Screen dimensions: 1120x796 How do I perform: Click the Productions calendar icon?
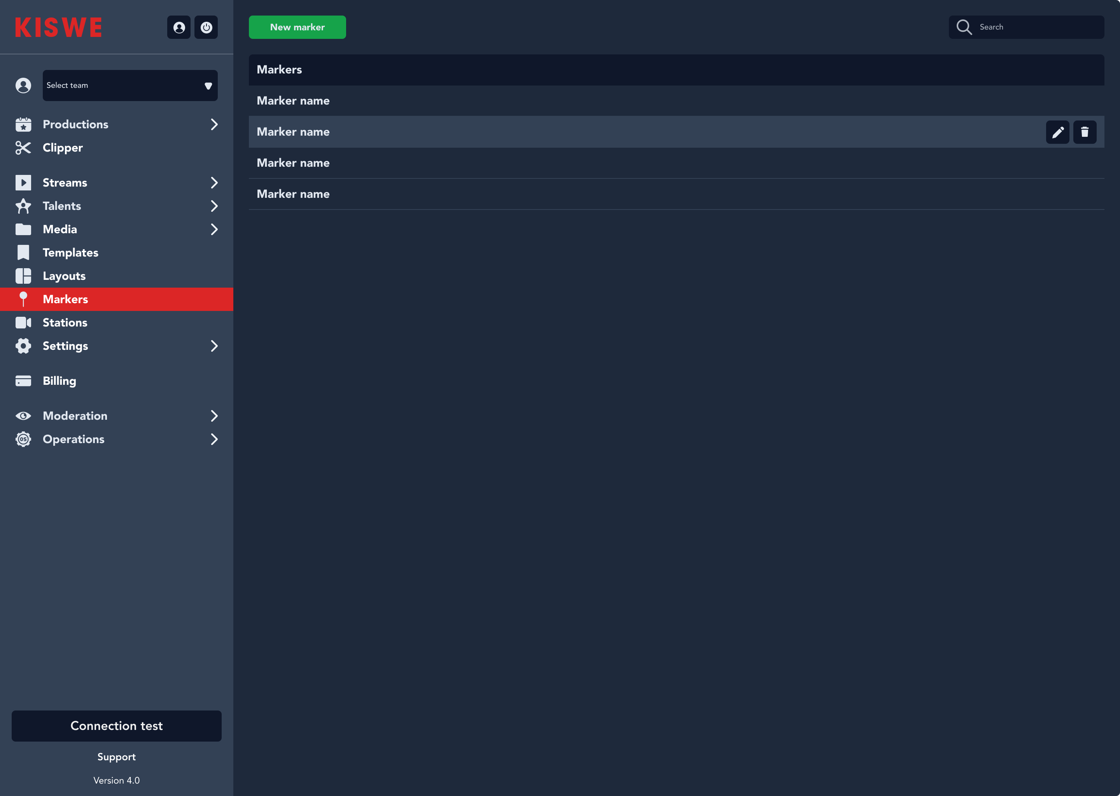tap(23, 124)
